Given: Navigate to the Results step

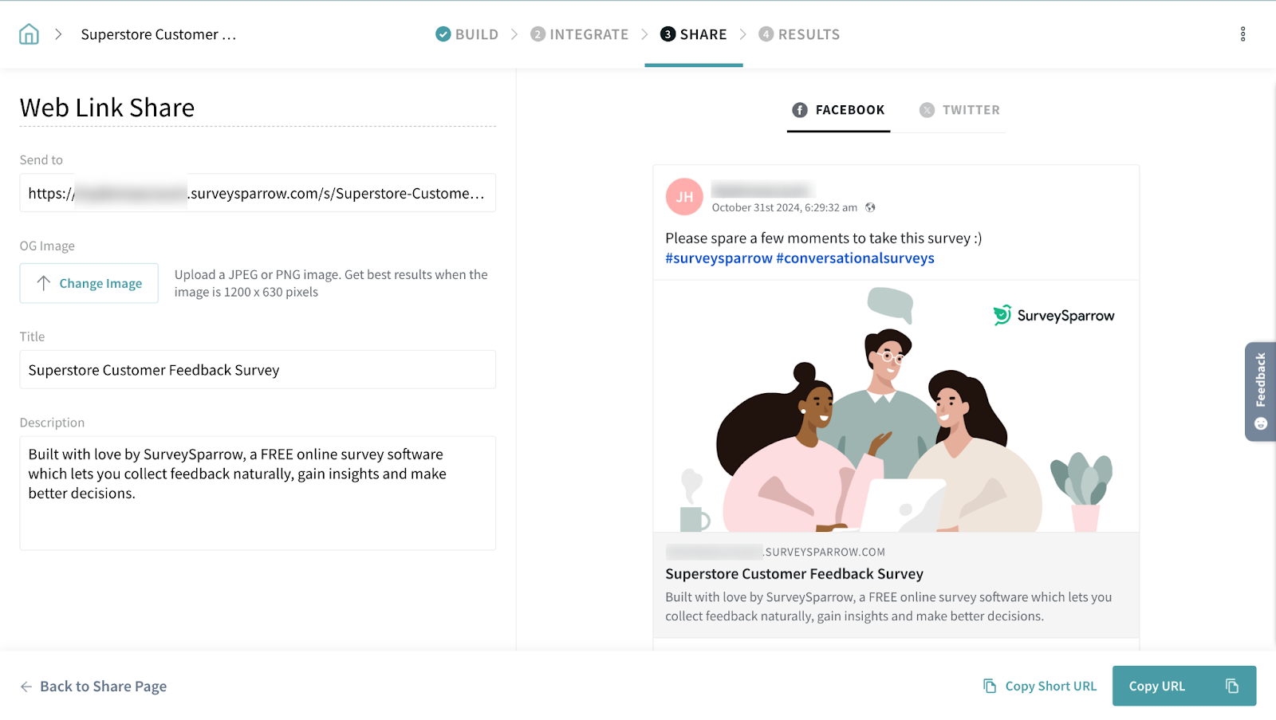Looking at the screenshot, I should (x=799, y=34).
